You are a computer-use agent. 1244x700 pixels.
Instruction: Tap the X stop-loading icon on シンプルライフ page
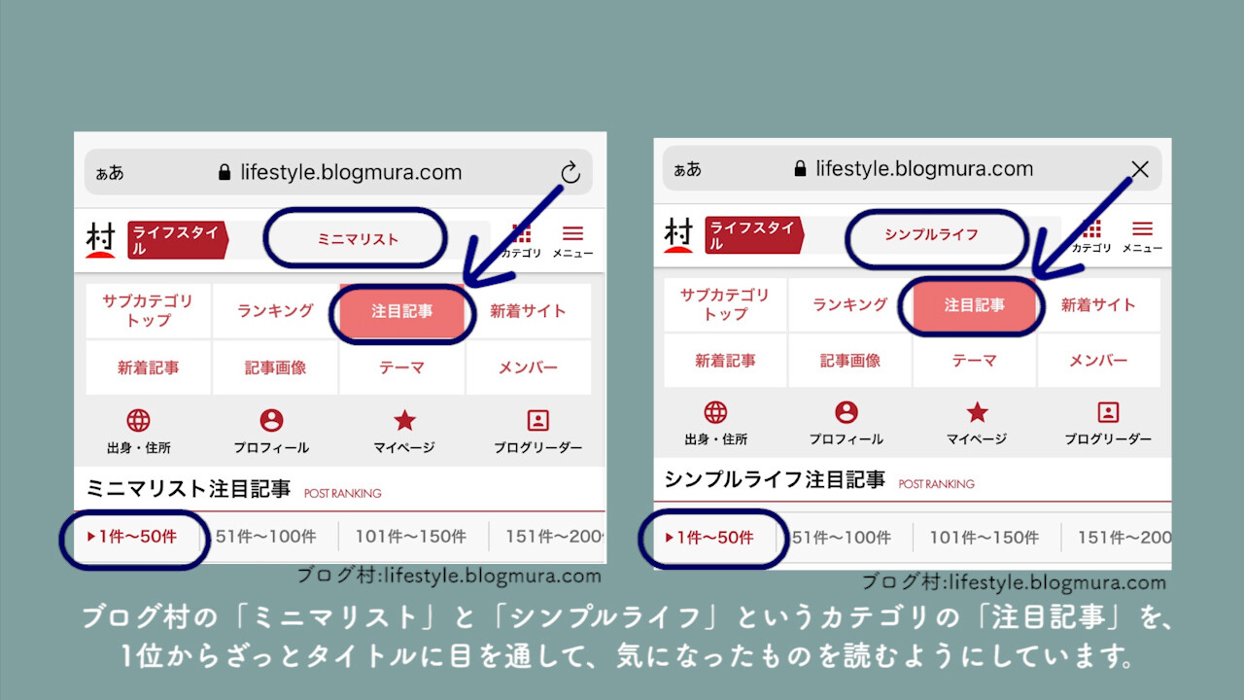(x=1140, y=169)
